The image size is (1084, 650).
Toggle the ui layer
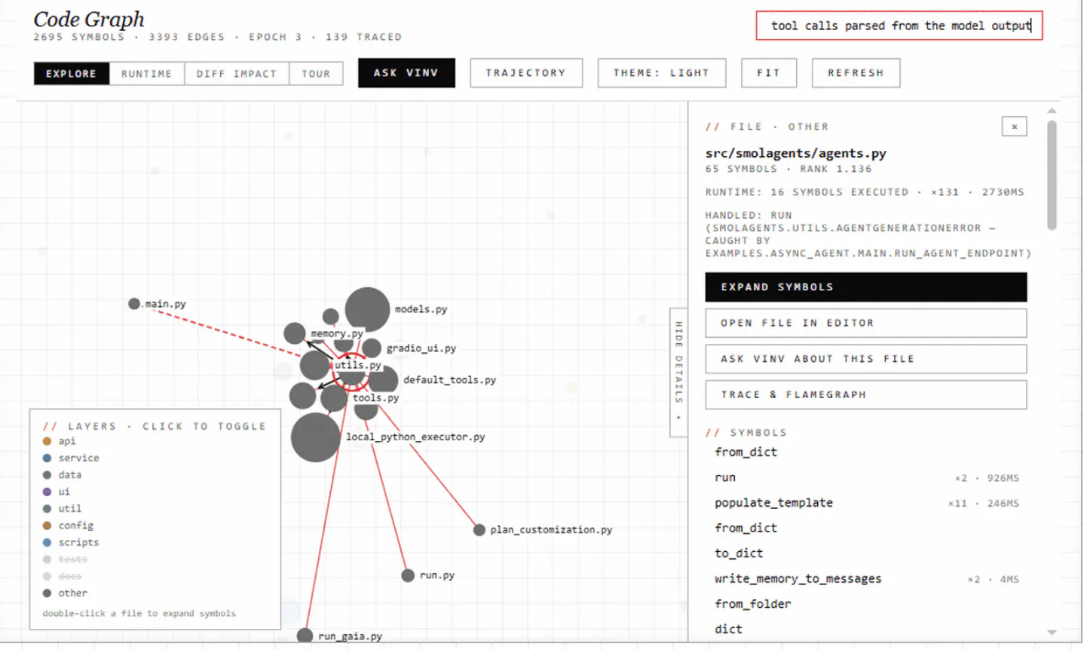point(57,492)
